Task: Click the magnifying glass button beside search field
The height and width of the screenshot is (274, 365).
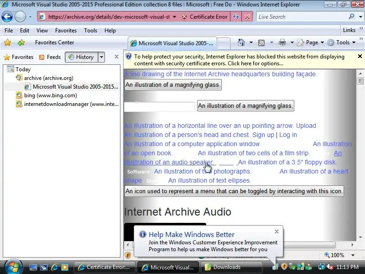Action: coord(245,106)
